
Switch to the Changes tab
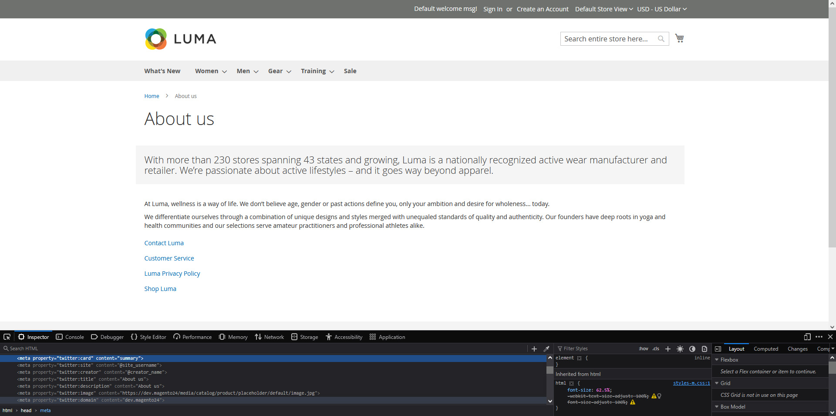coord(797,348)
